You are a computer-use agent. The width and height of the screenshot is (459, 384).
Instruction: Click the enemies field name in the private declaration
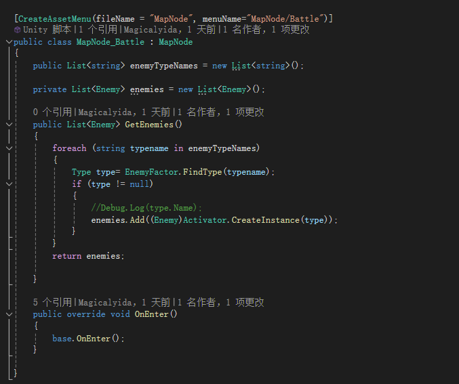(147, 89)
